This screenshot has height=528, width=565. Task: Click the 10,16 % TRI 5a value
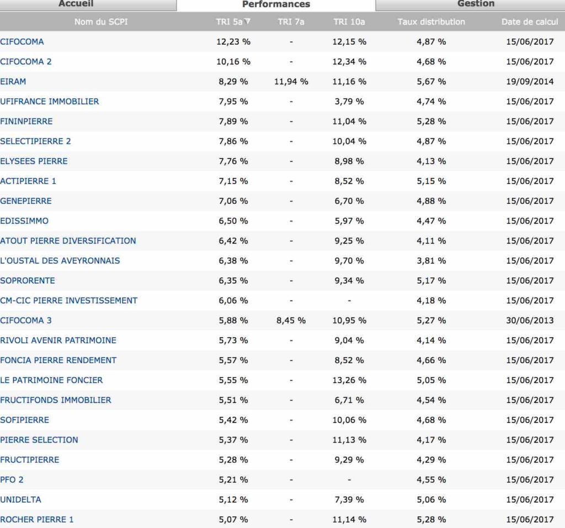point(233,62)
